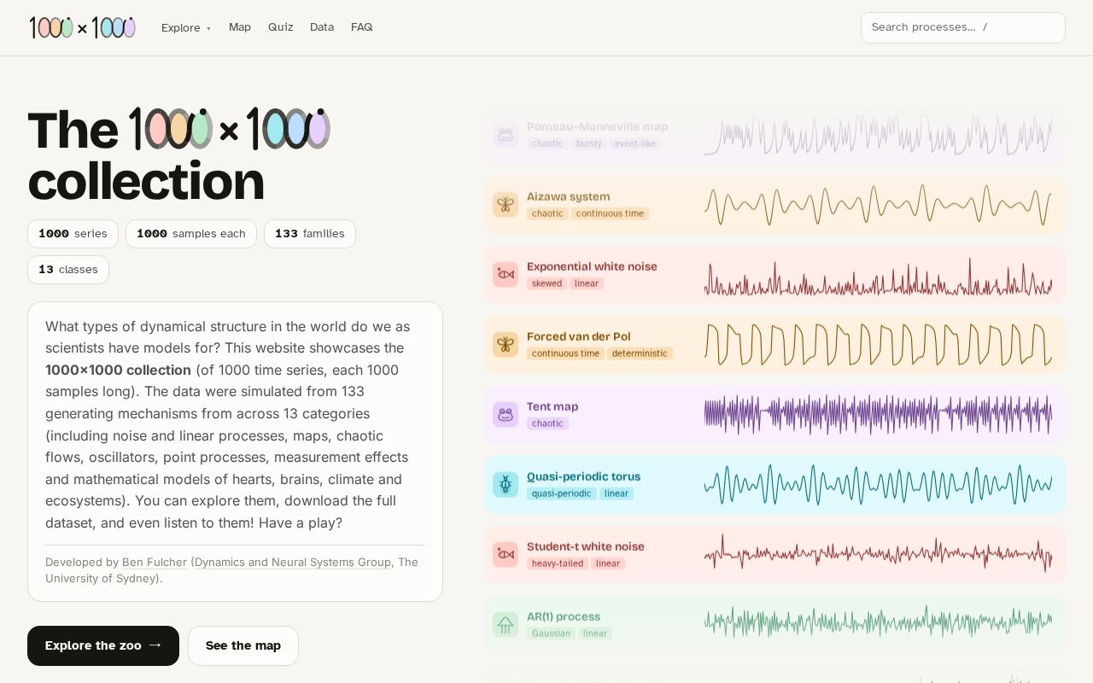
Task: Open the Forced van der Pol title
Action: tap(578, 336)
